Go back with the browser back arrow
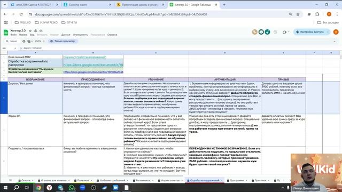The width and height of the screenshot is (342, 192). 5,14
